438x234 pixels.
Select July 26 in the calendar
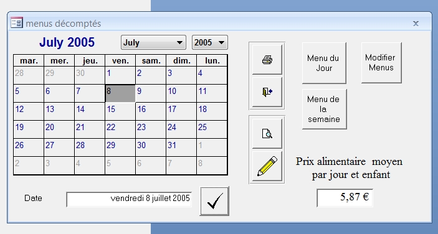(x=29, y=147)
